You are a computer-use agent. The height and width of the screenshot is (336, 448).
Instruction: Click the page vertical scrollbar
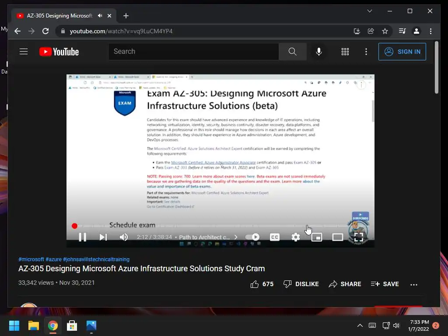coord(436,68)
